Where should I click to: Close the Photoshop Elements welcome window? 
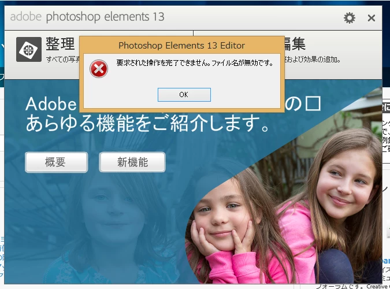pyautogui.click(x=372, y=18)
